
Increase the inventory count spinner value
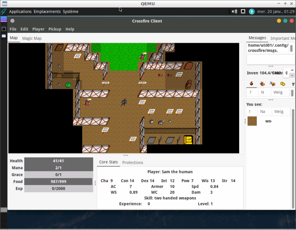(292, 70)
